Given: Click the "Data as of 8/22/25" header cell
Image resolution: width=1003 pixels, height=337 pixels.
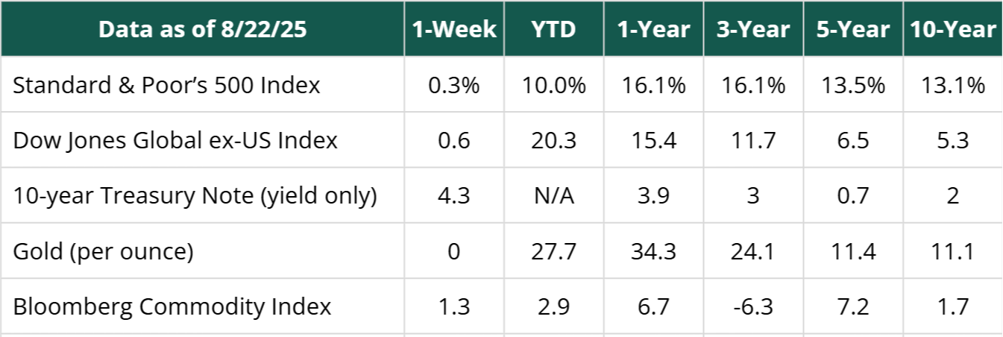Looking at the screenshot, I should [202, 29].
